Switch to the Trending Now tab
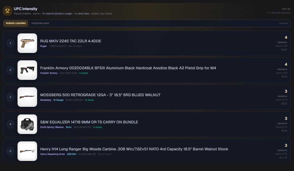Screen dimensions: 294x171 40,23
